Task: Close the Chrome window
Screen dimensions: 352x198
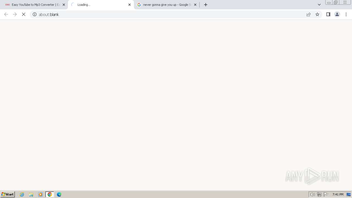Action: (345, 2)
